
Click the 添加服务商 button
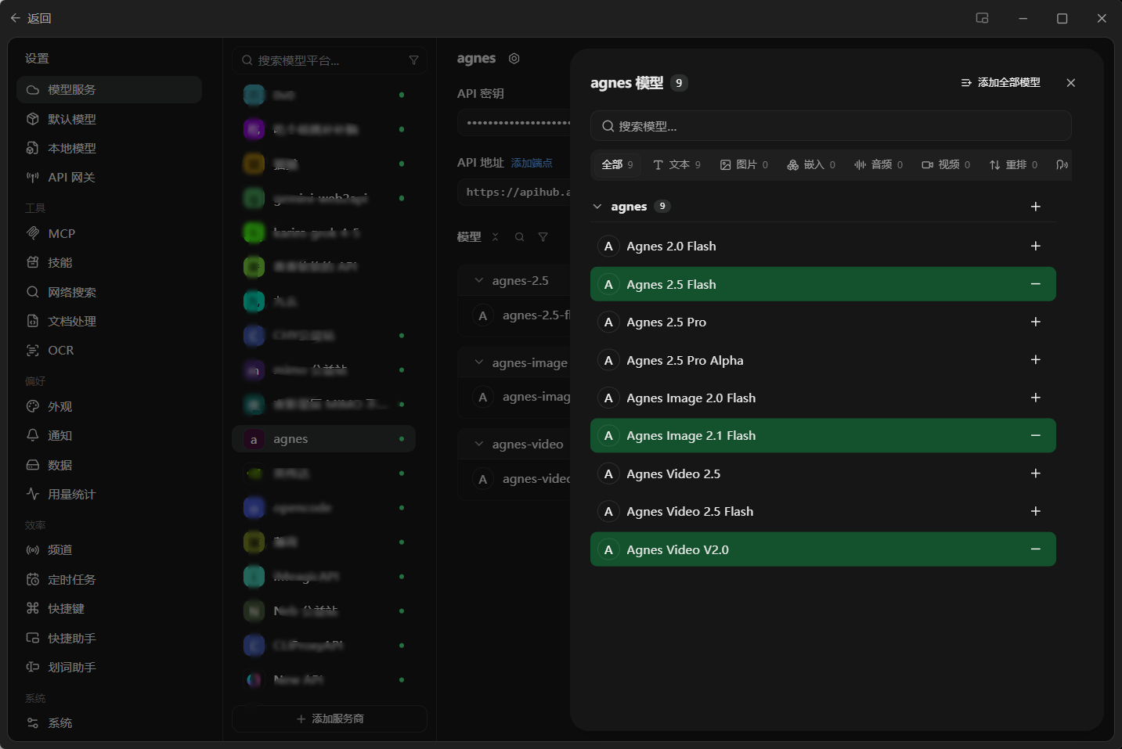click(x=330, y=718)
